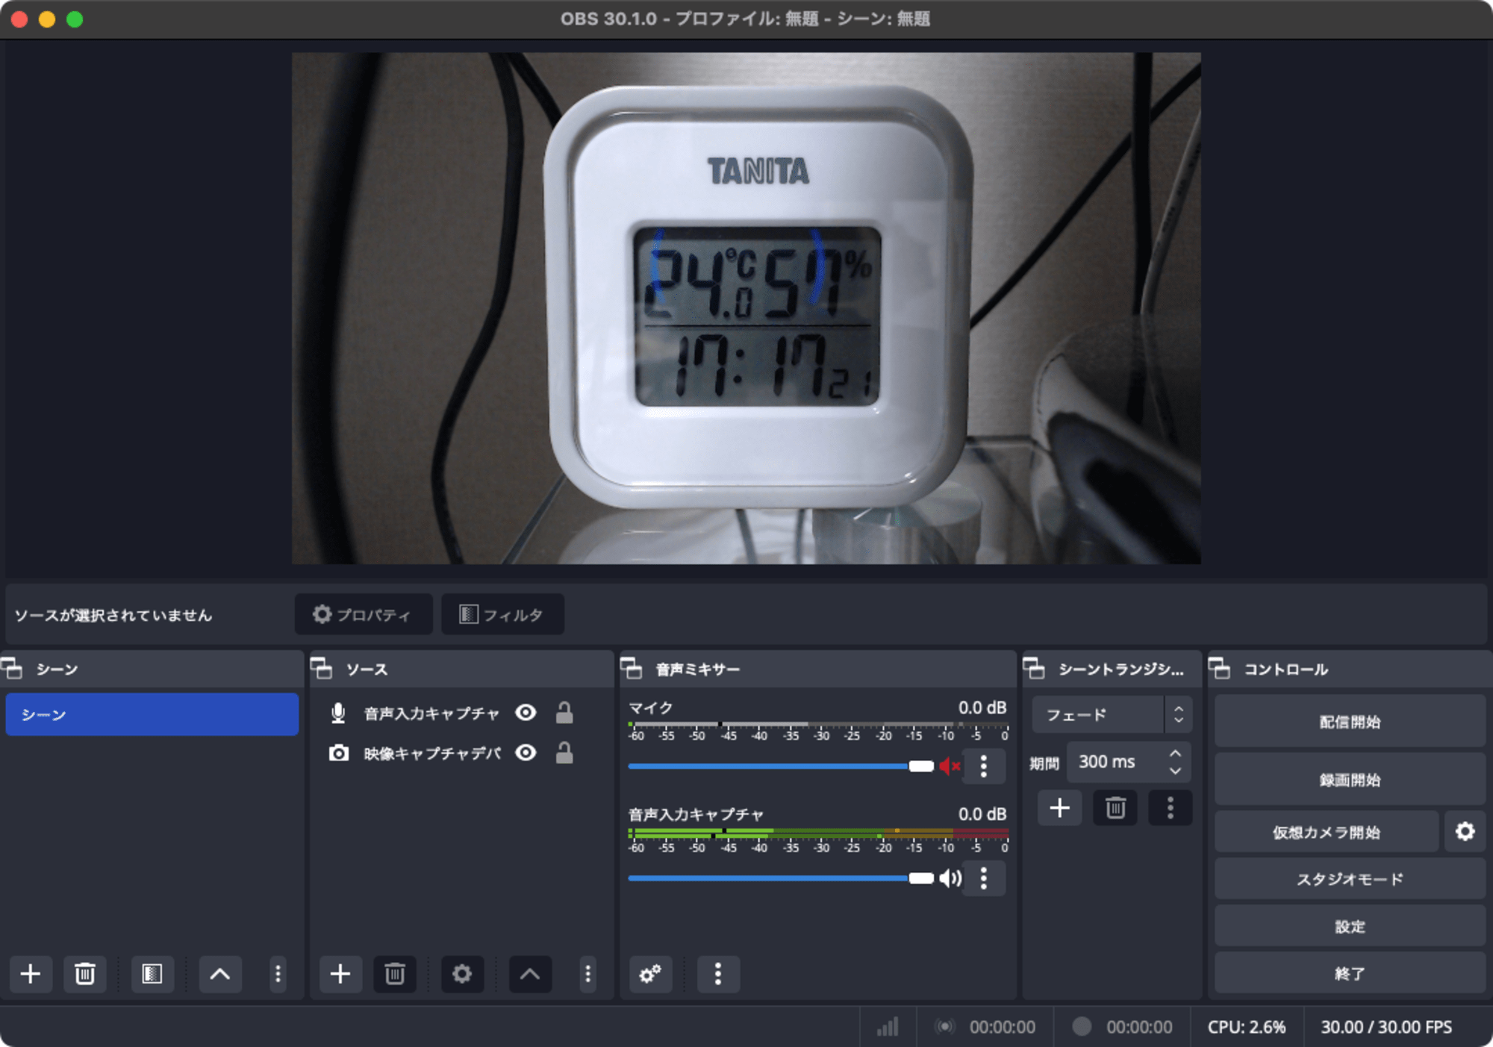The width and height of the screenshot is (1493, 1047).
Task: Click 終了 to exit OBS
Action: tap(1350, 973)
